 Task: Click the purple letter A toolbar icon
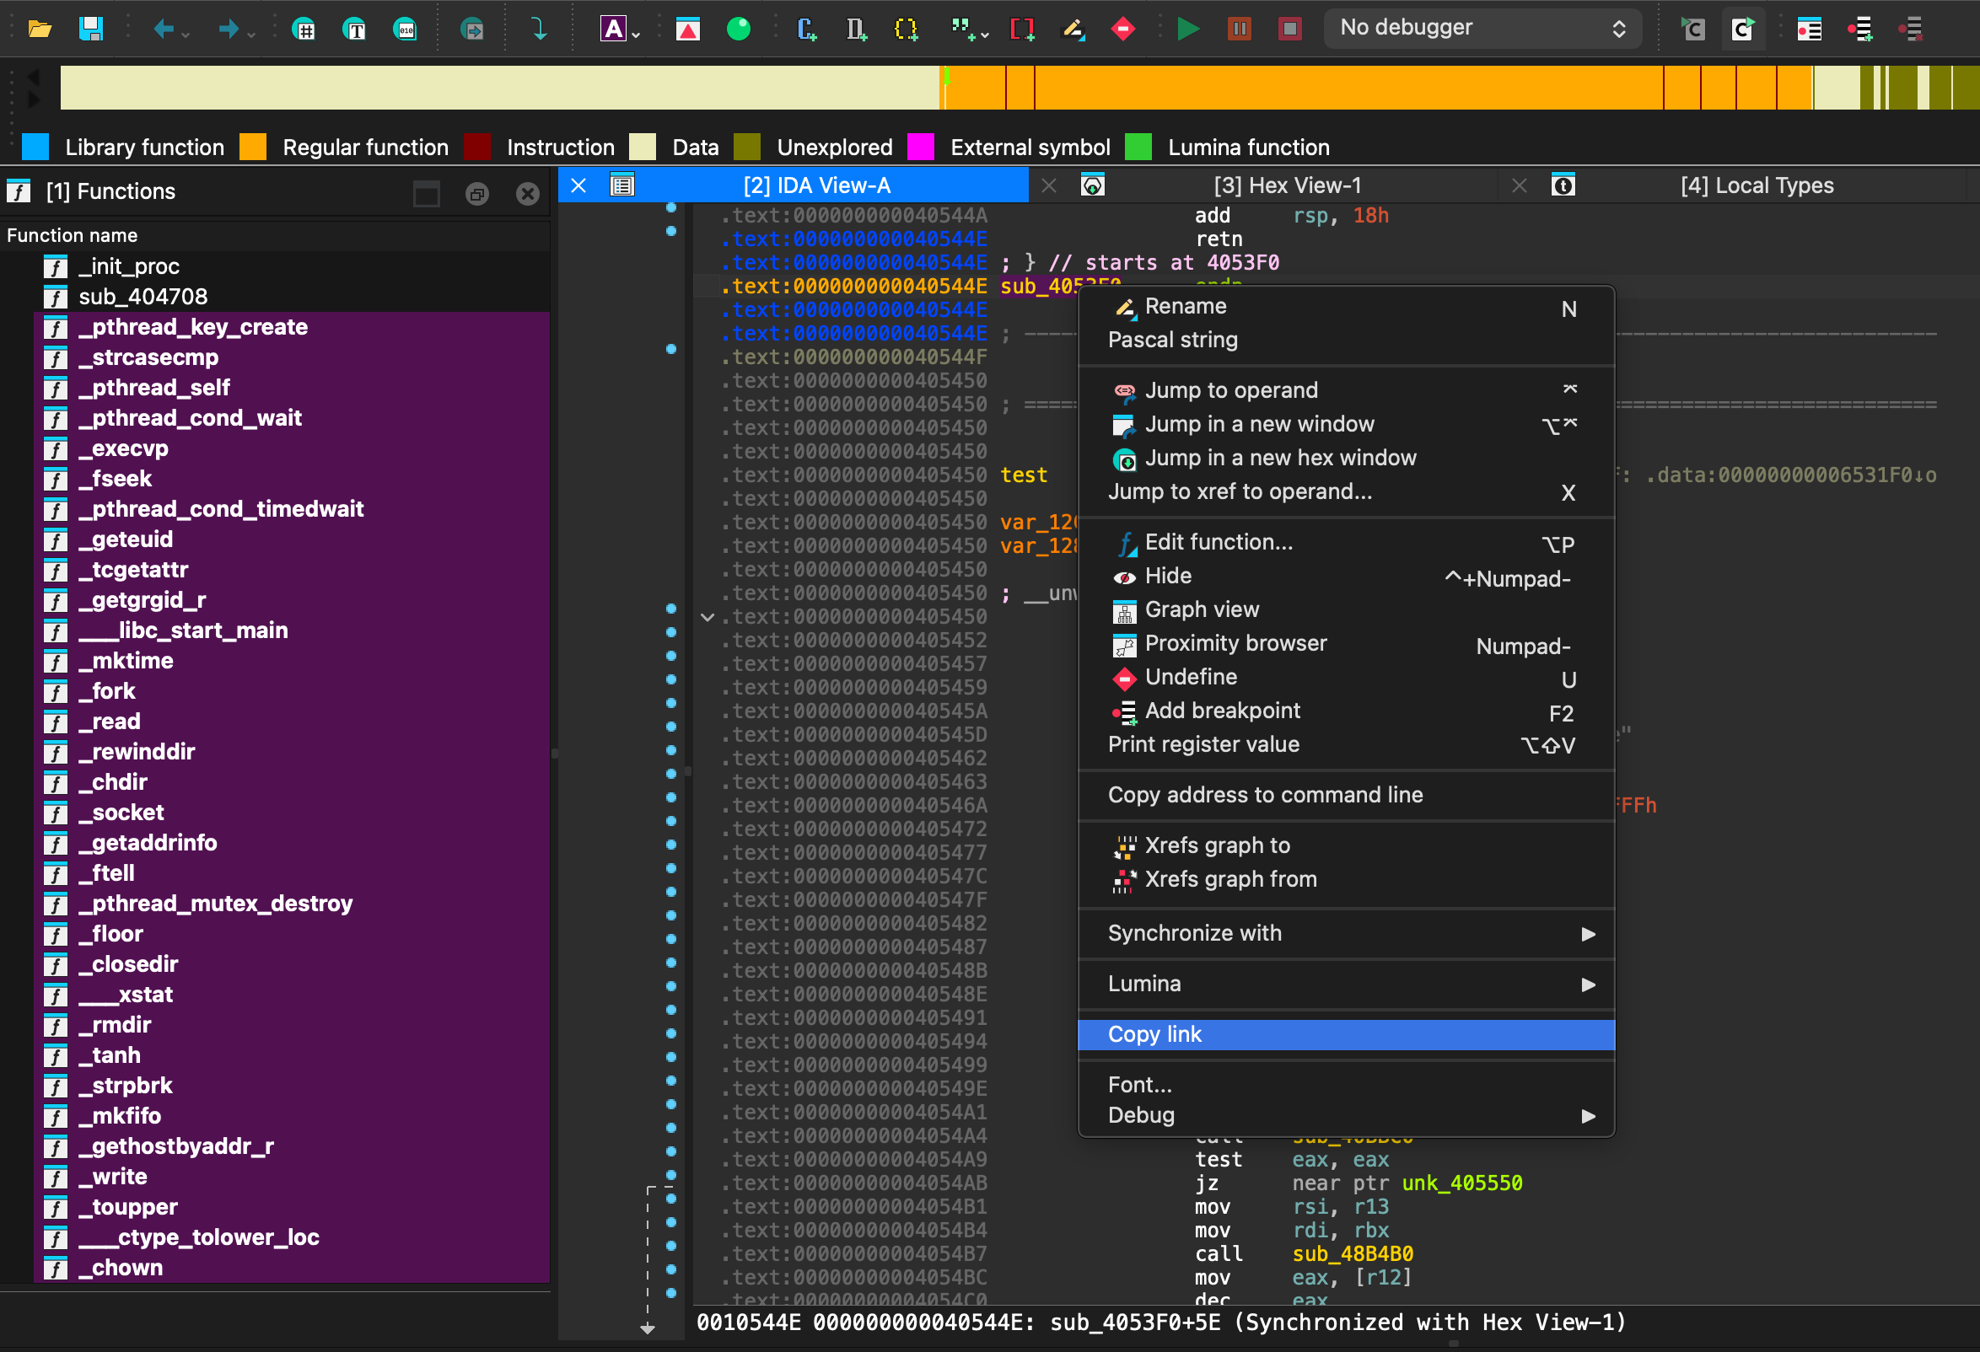tap(612, 29)
